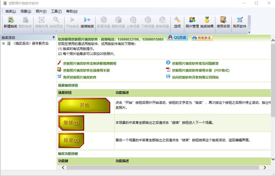276x176 pixels.
Task: Open the 抽奖(L) menu
Action: pos(11,11)
